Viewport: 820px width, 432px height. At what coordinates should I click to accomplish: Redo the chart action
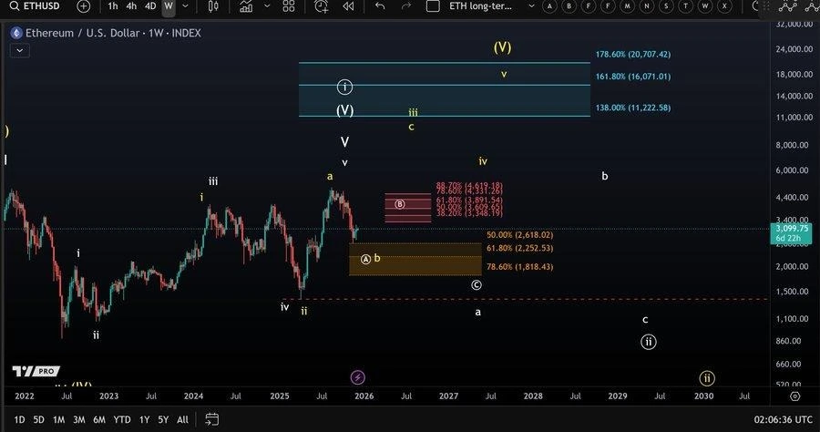coord(406,6)
